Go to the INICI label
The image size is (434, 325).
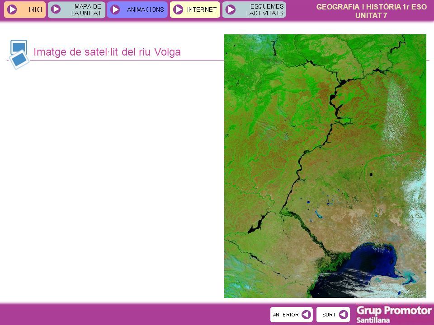coord(35,9)
